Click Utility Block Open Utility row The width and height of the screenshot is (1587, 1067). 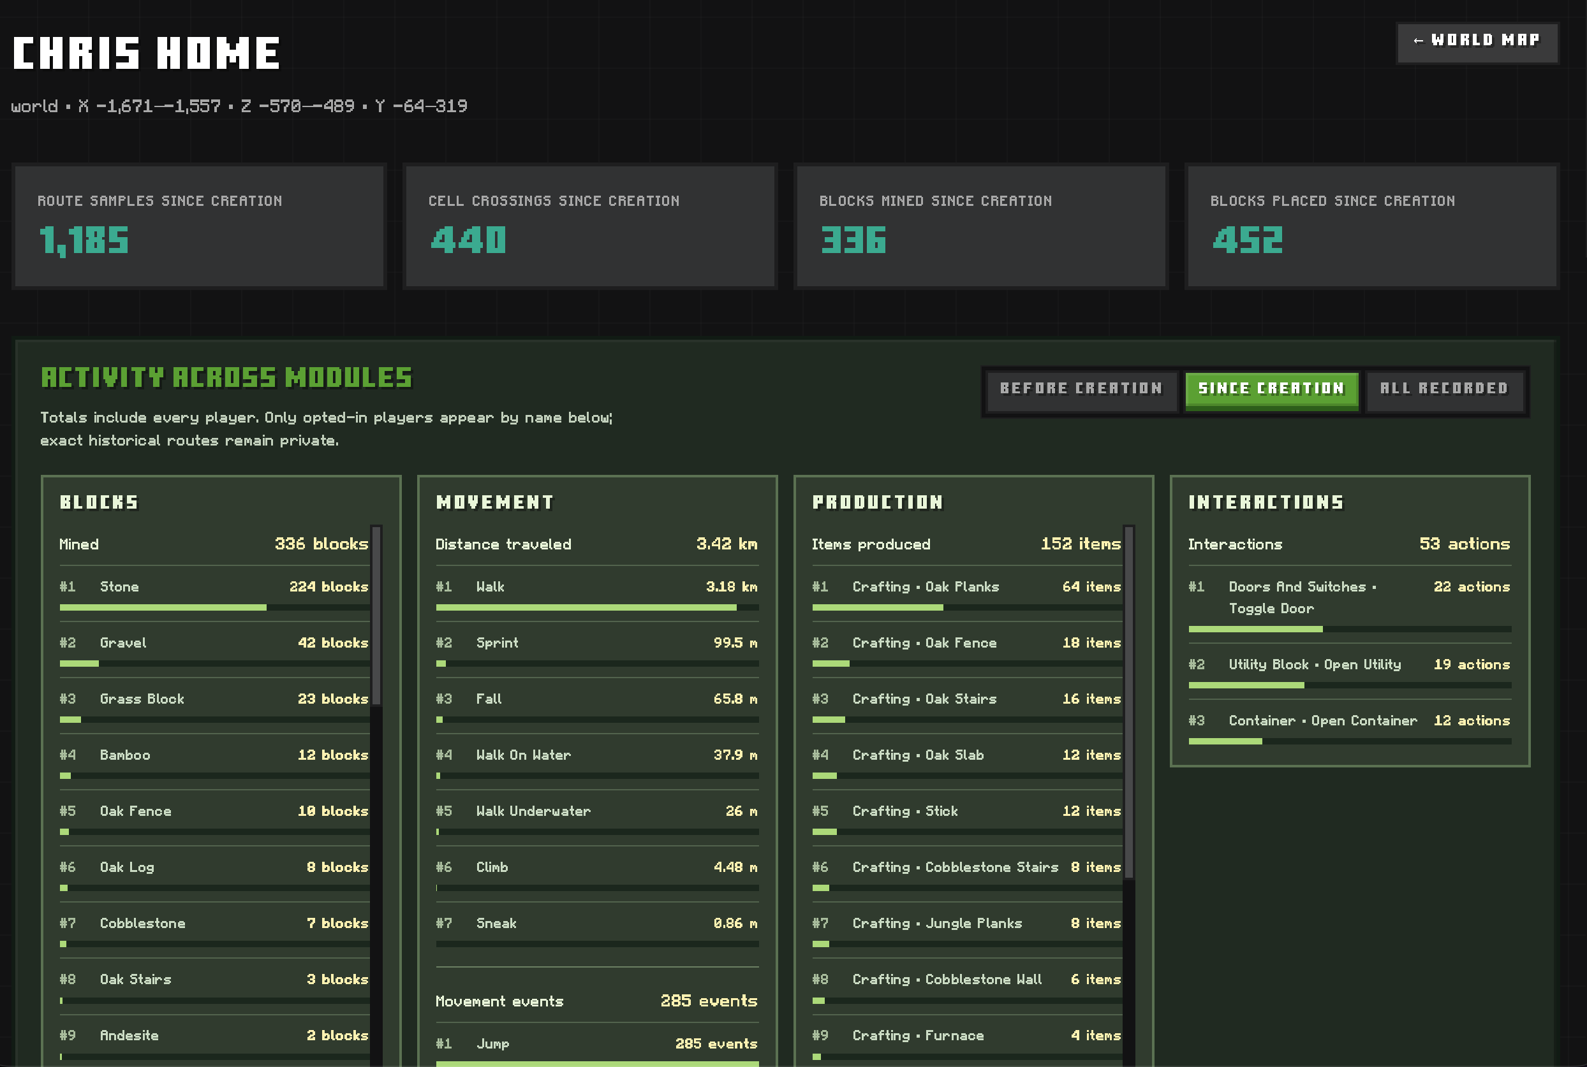click(1349, 672)
